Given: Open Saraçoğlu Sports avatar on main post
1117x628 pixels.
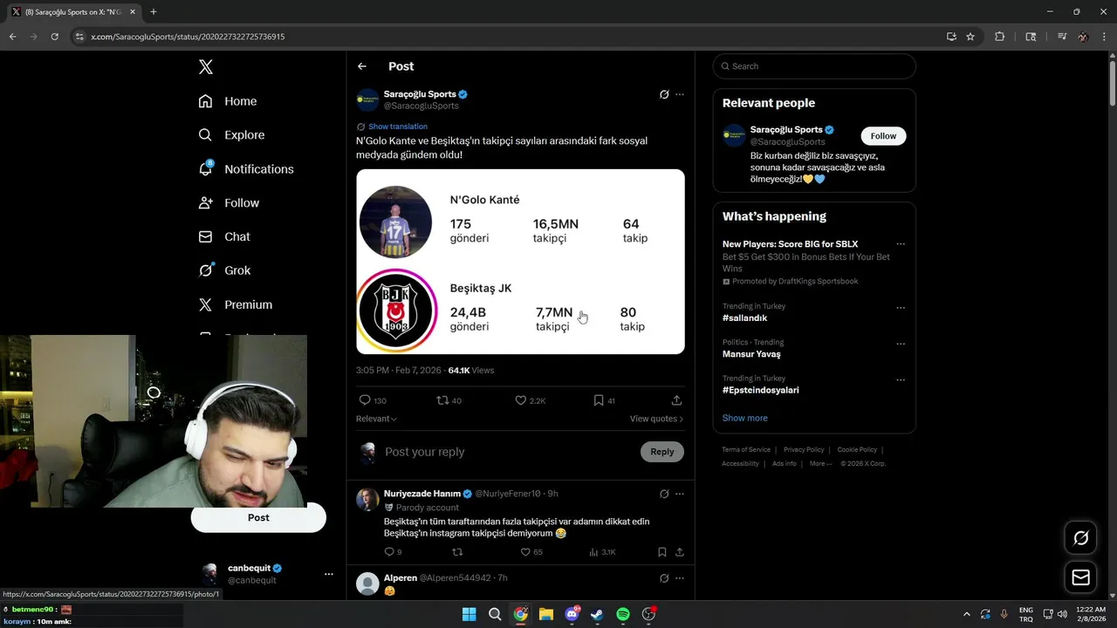Looking at the screenshot, I should tap(367, 99).
